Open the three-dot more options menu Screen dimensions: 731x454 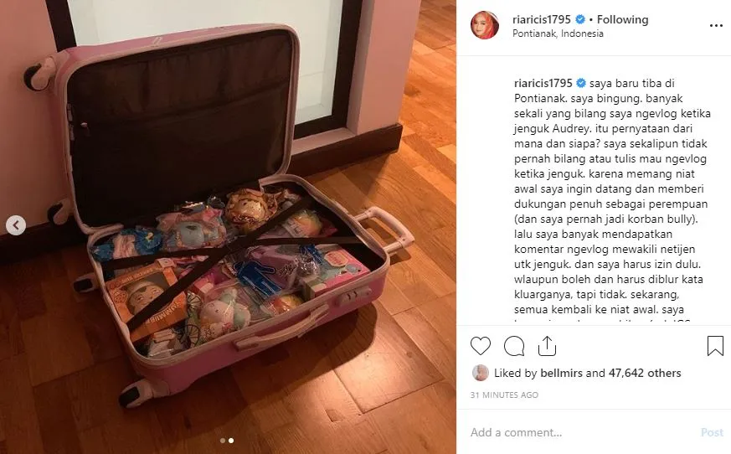[716, 26]
